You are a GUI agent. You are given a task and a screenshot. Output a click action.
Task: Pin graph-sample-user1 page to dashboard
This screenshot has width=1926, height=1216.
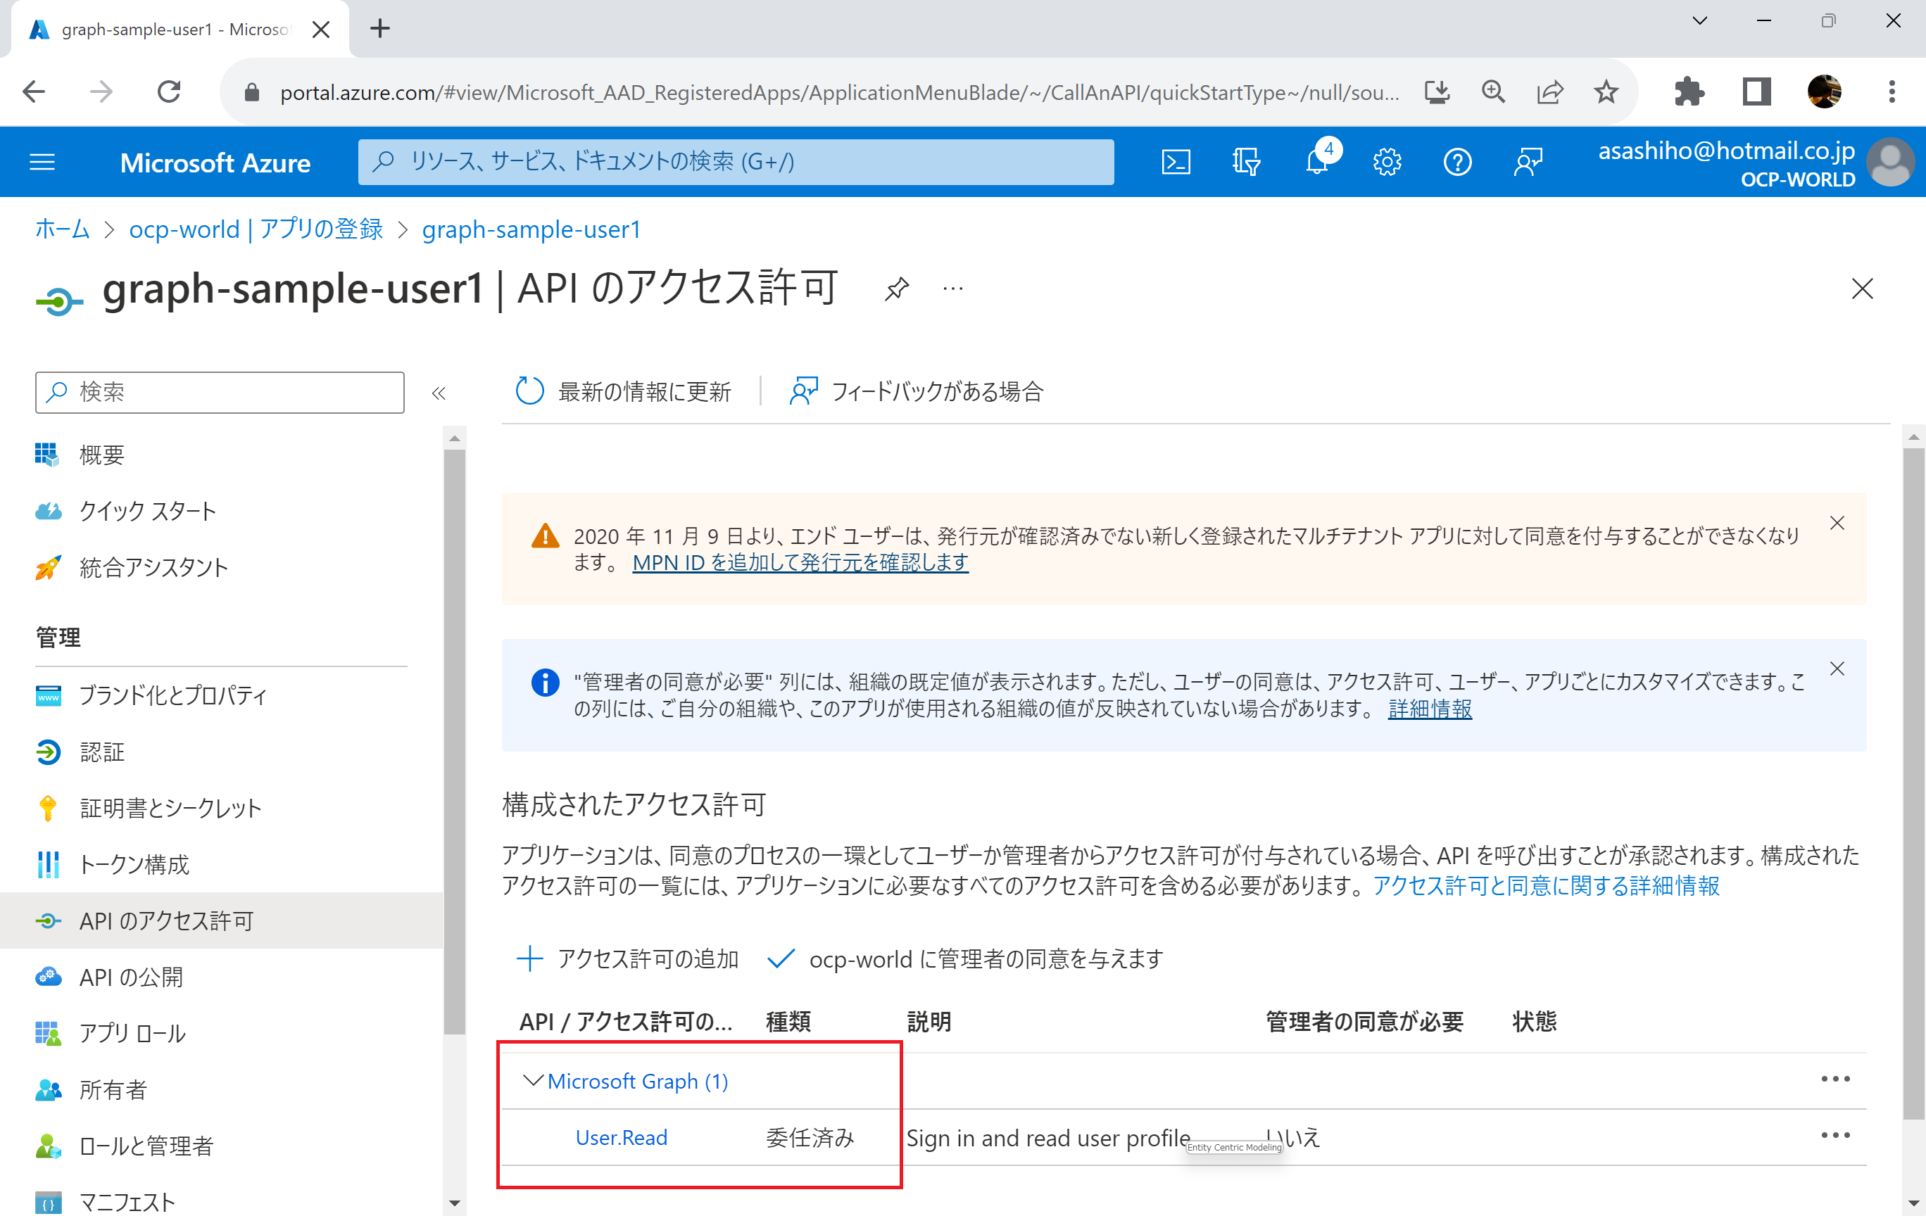[897, 289]
